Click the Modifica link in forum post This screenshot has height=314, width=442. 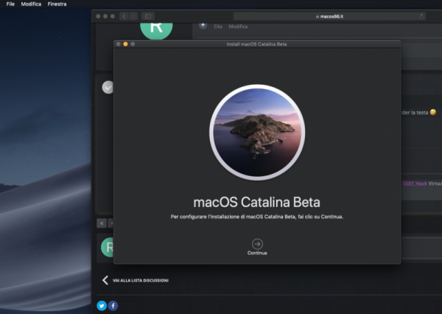point(238,27)
